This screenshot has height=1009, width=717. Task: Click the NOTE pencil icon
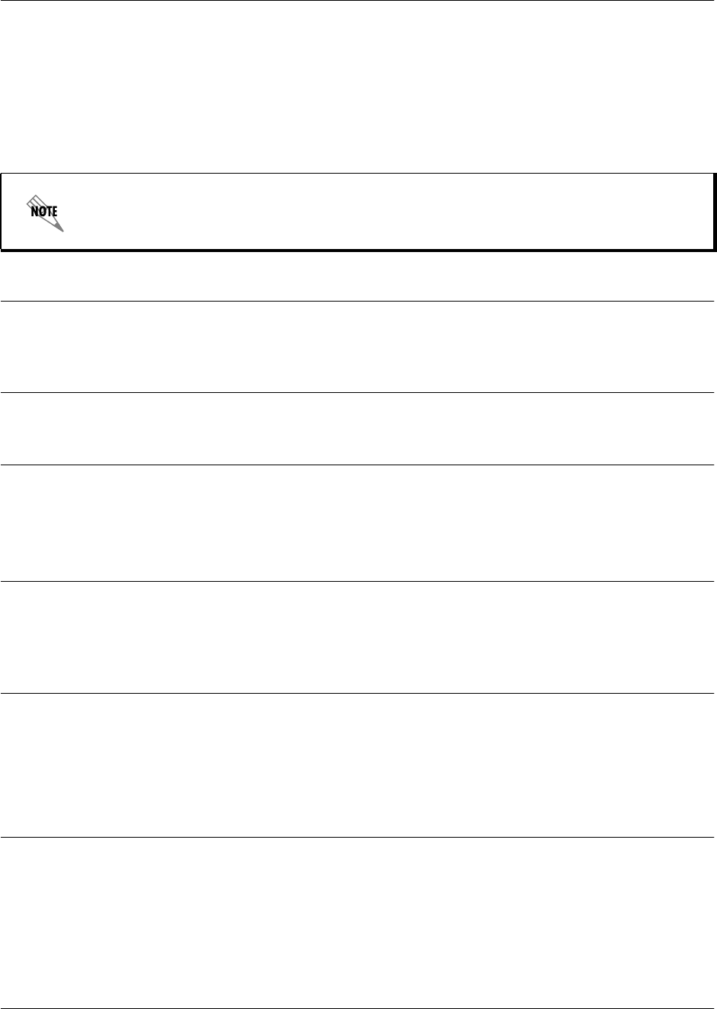click(x=45, y=212)
